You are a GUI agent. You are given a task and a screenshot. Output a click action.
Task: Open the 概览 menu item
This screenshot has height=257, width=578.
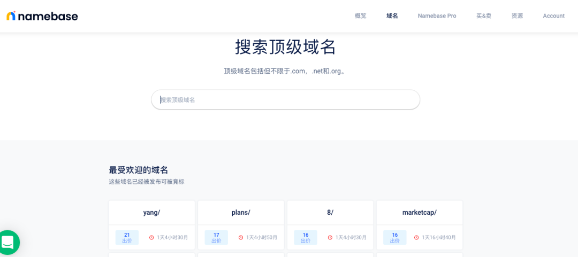point(361,16)
